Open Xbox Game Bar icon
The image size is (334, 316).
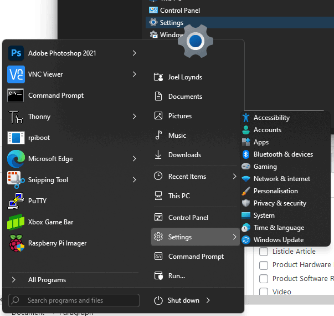(16, 222)
